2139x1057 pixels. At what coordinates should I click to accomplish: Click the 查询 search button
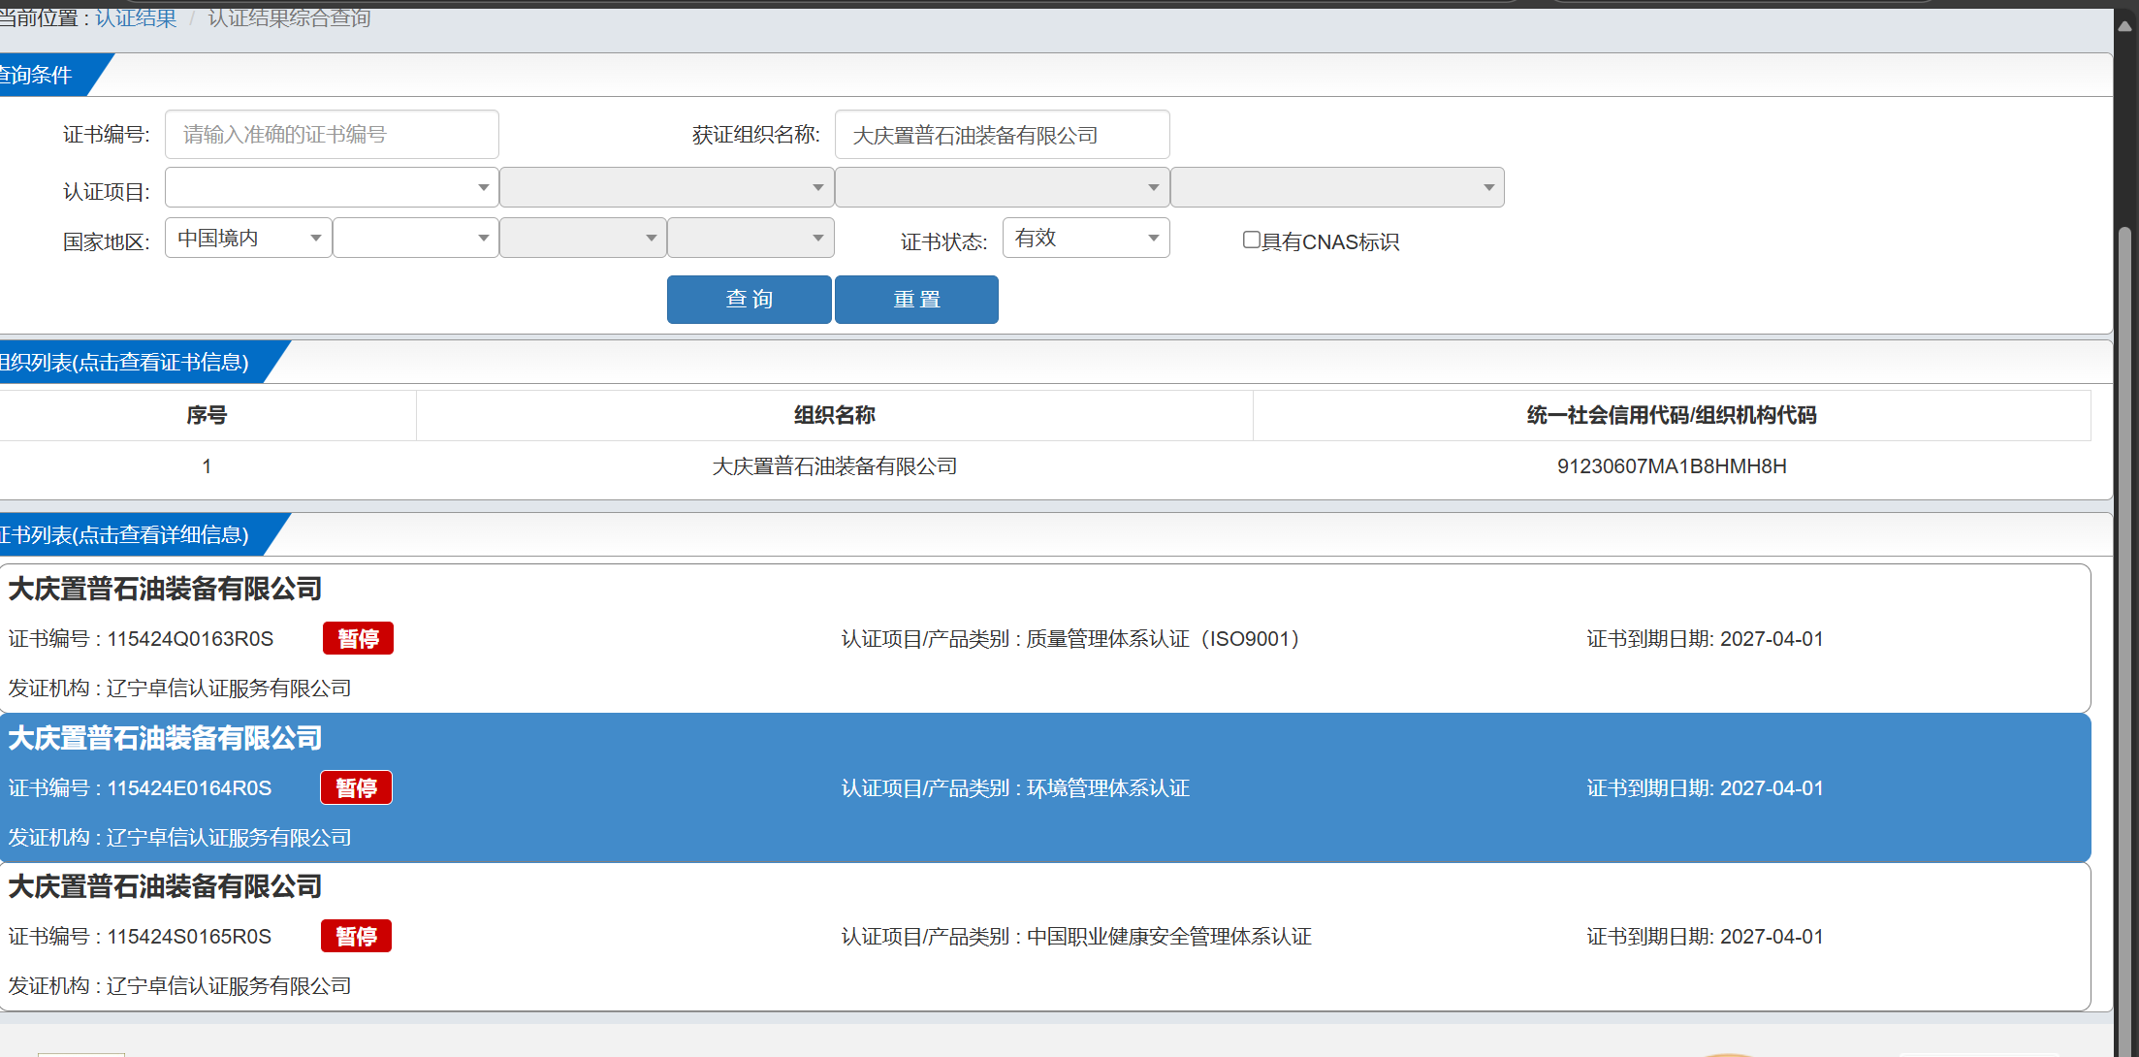pos(749,300)
